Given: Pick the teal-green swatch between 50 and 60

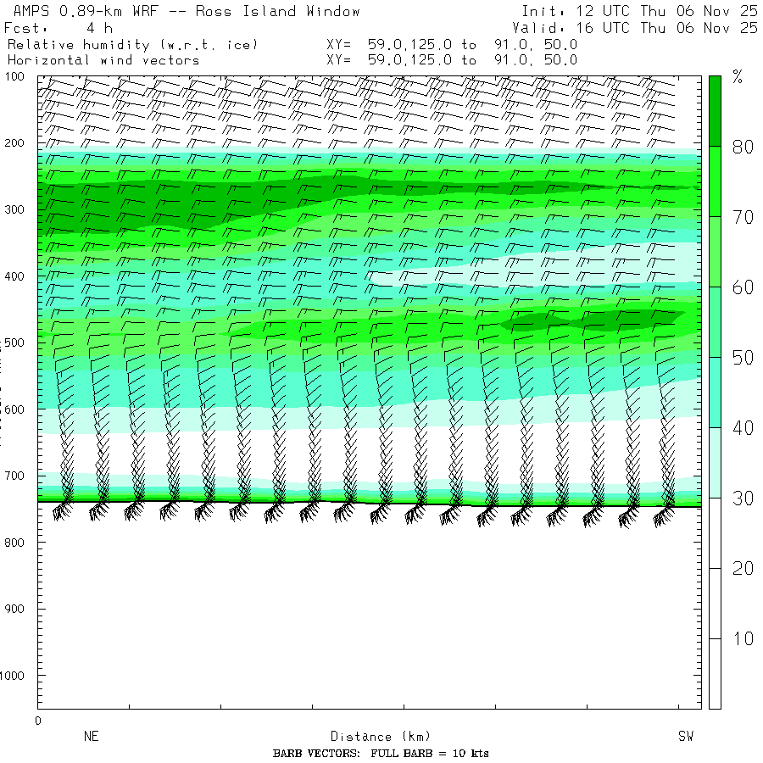Looking at the screenshot, I should click(x=715, y=321).
